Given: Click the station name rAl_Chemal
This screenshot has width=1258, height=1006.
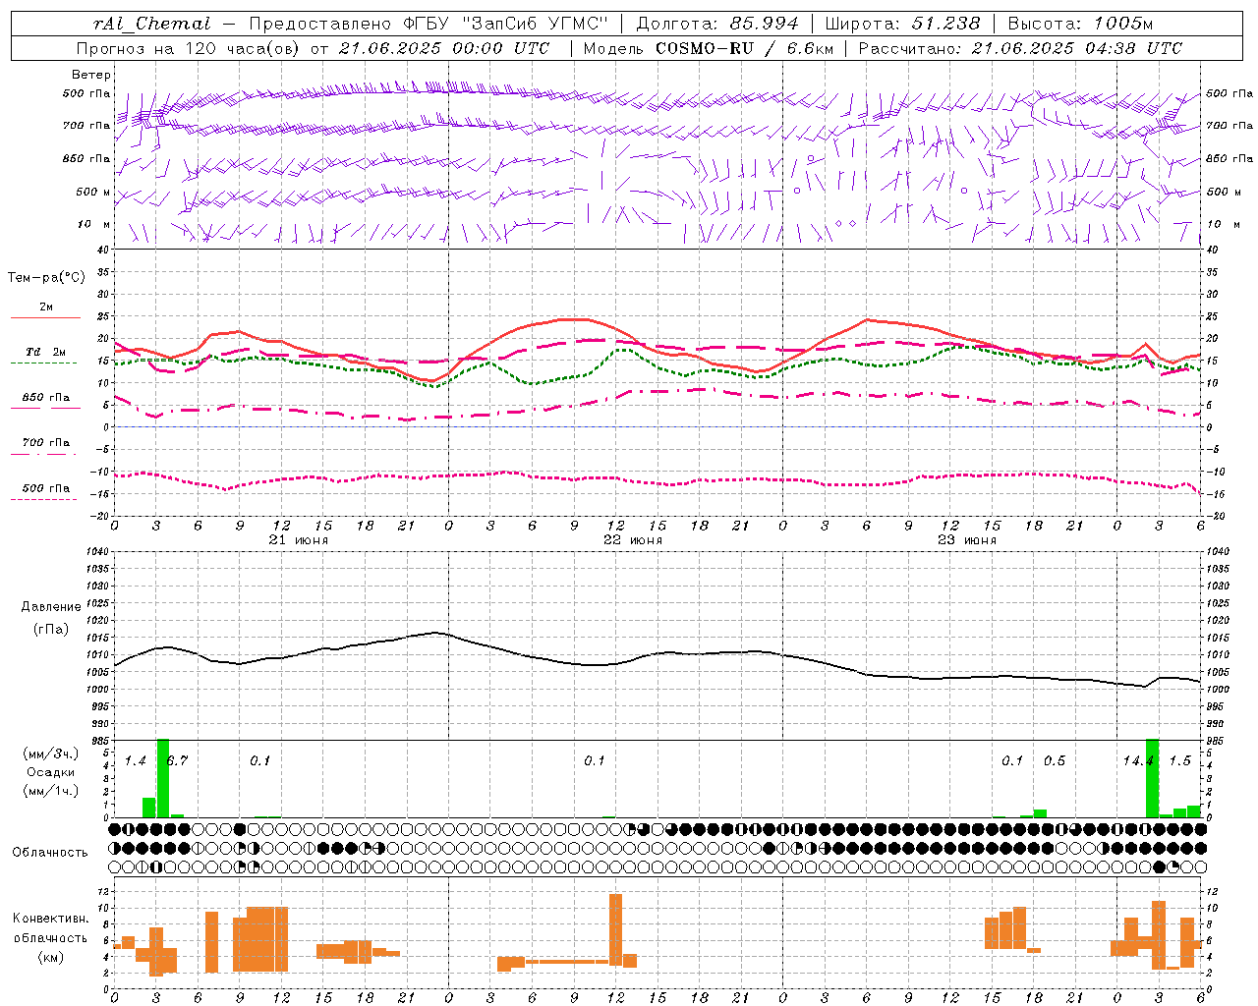Looking at the screenshot, I should pos(151,24).
